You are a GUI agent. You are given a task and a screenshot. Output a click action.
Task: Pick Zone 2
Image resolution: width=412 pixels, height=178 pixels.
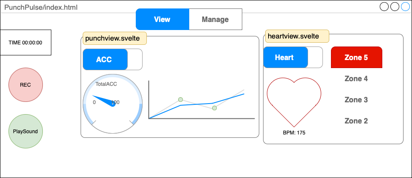356,121
